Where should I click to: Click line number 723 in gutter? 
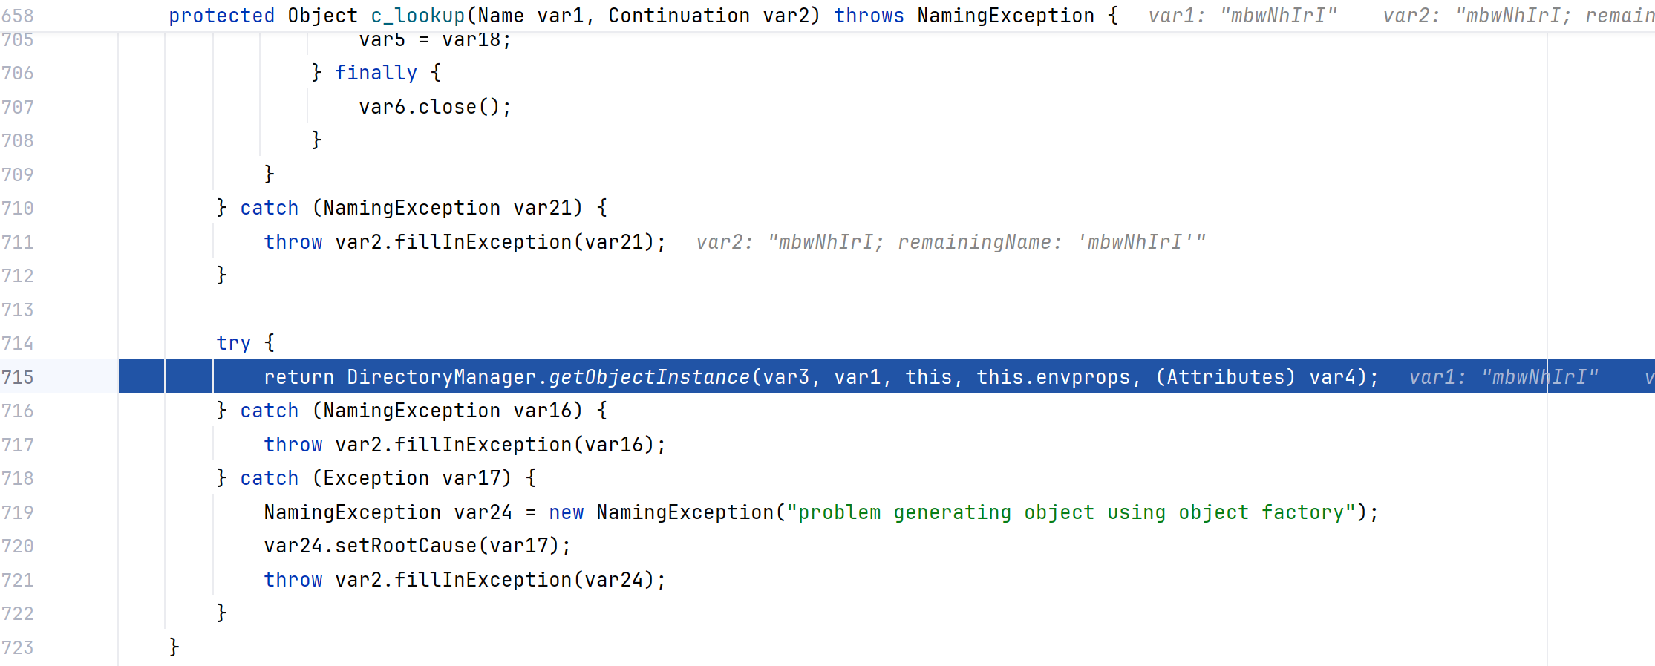[x=18, y=647]
